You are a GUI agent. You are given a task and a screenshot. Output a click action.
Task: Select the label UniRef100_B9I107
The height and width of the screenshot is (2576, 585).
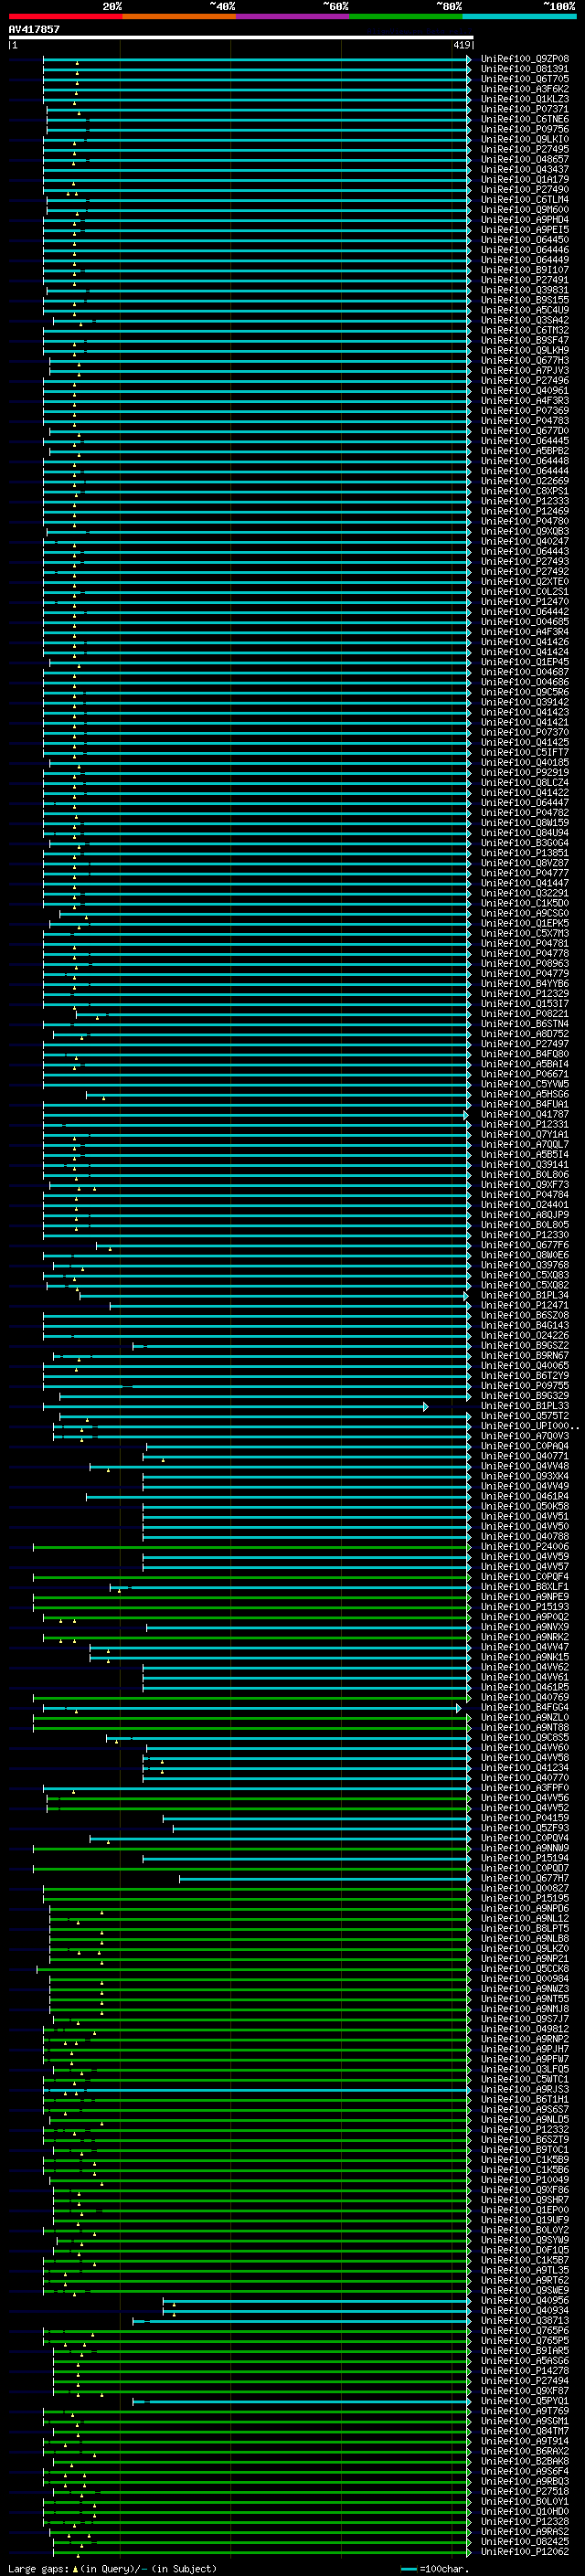(x=524, y=270)
